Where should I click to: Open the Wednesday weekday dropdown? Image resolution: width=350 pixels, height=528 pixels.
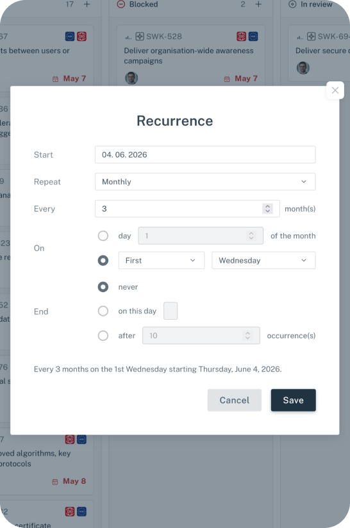point(263,260)
